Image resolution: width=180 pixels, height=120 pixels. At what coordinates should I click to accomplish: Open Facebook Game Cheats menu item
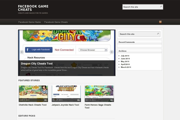tap(56, 22)
